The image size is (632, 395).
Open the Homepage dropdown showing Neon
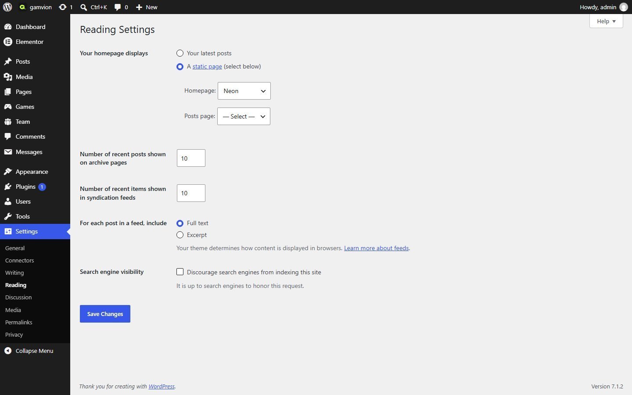(x=244, y=91)
